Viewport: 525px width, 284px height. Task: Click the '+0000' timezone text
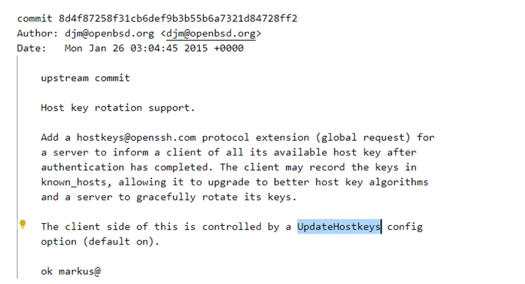(229, 48)
